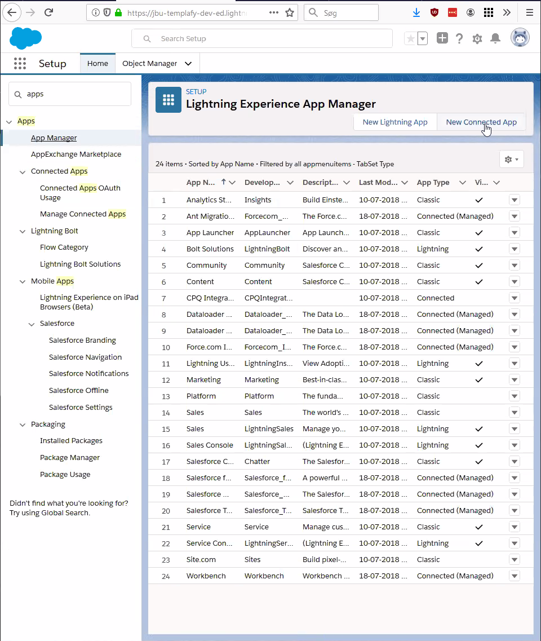
Task: Click the browser Søg search field
Action: (x=341, y=12)
